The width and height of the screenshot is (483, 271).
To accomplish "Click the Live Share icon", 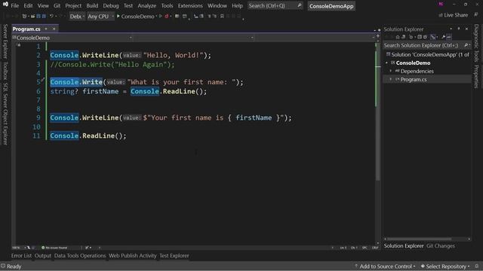I will tap(441, 15).
